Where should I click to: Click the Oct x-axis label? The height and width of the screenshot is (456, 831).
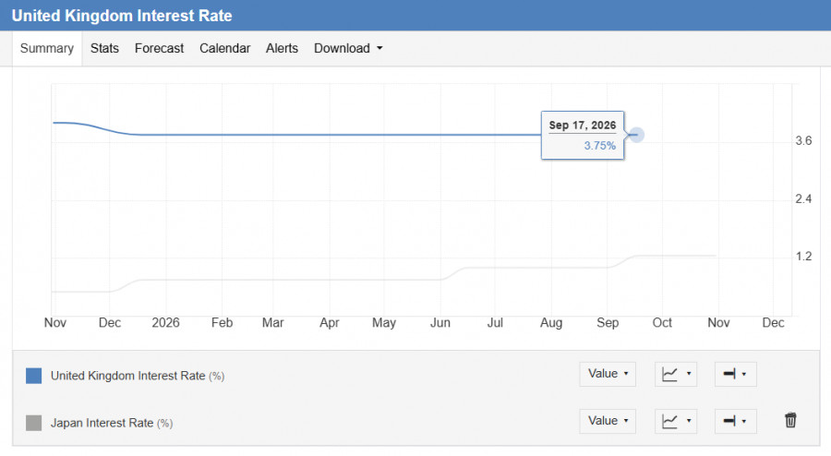coord(662,322)
